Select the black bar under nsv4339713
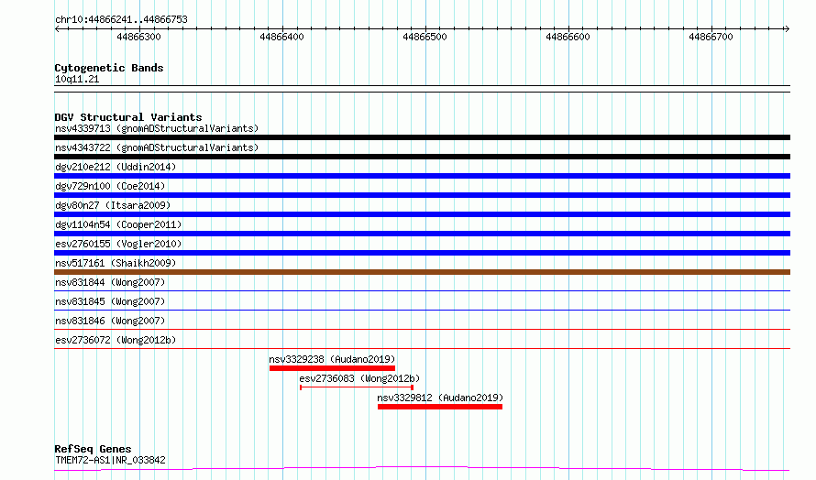This screenshot has width=816, height=480. coord(422,137)
